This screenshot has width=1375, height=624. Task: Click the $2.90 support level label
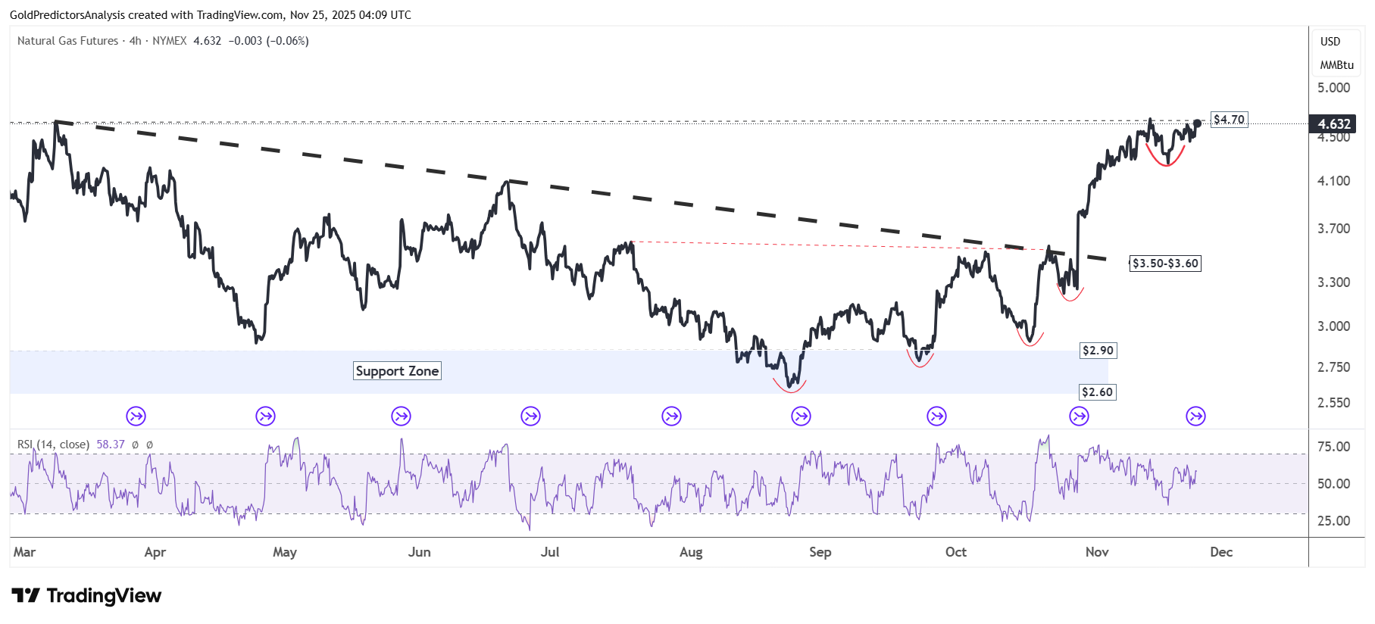click(1098, 351)
